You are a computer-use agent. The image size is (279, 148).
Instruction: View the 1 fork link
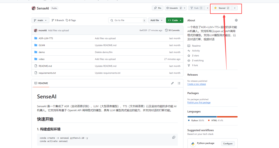point(193,65)
